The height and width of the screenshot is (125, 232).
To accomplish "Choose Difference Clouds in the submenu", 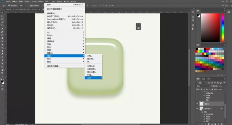I will (93, 66).
